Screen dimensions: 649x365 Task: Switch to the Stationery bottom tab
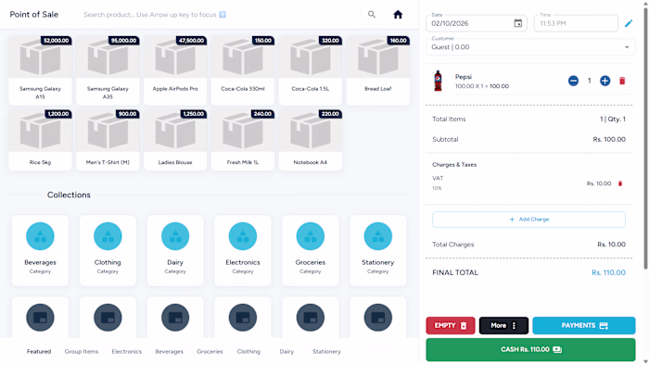326,351
